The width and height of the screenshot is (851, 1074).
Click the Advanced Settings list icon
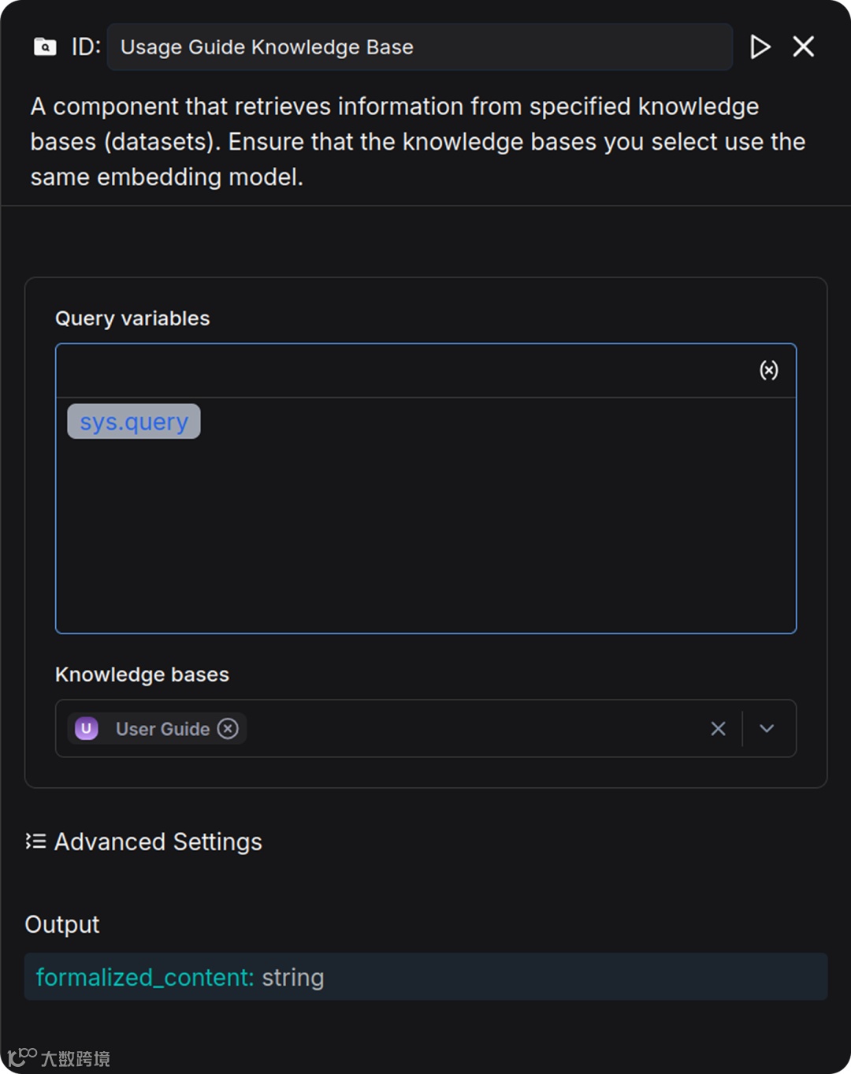coord(35,842)
